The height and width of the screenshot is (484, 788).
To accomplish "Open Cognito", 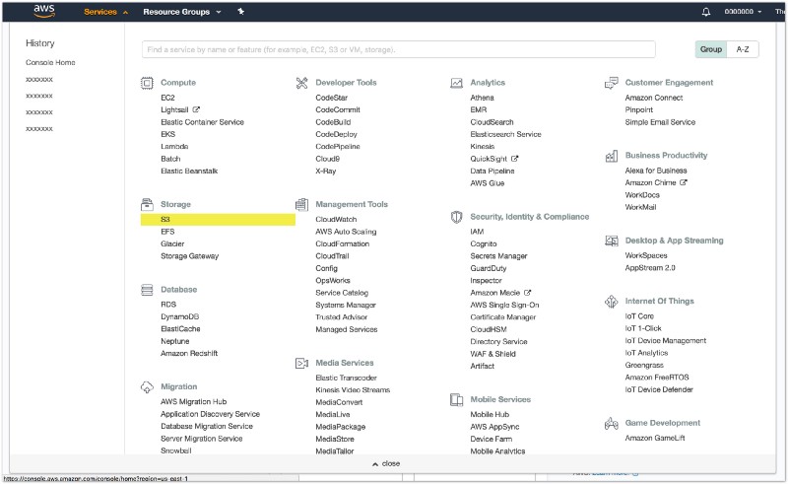I will [484, 244].
